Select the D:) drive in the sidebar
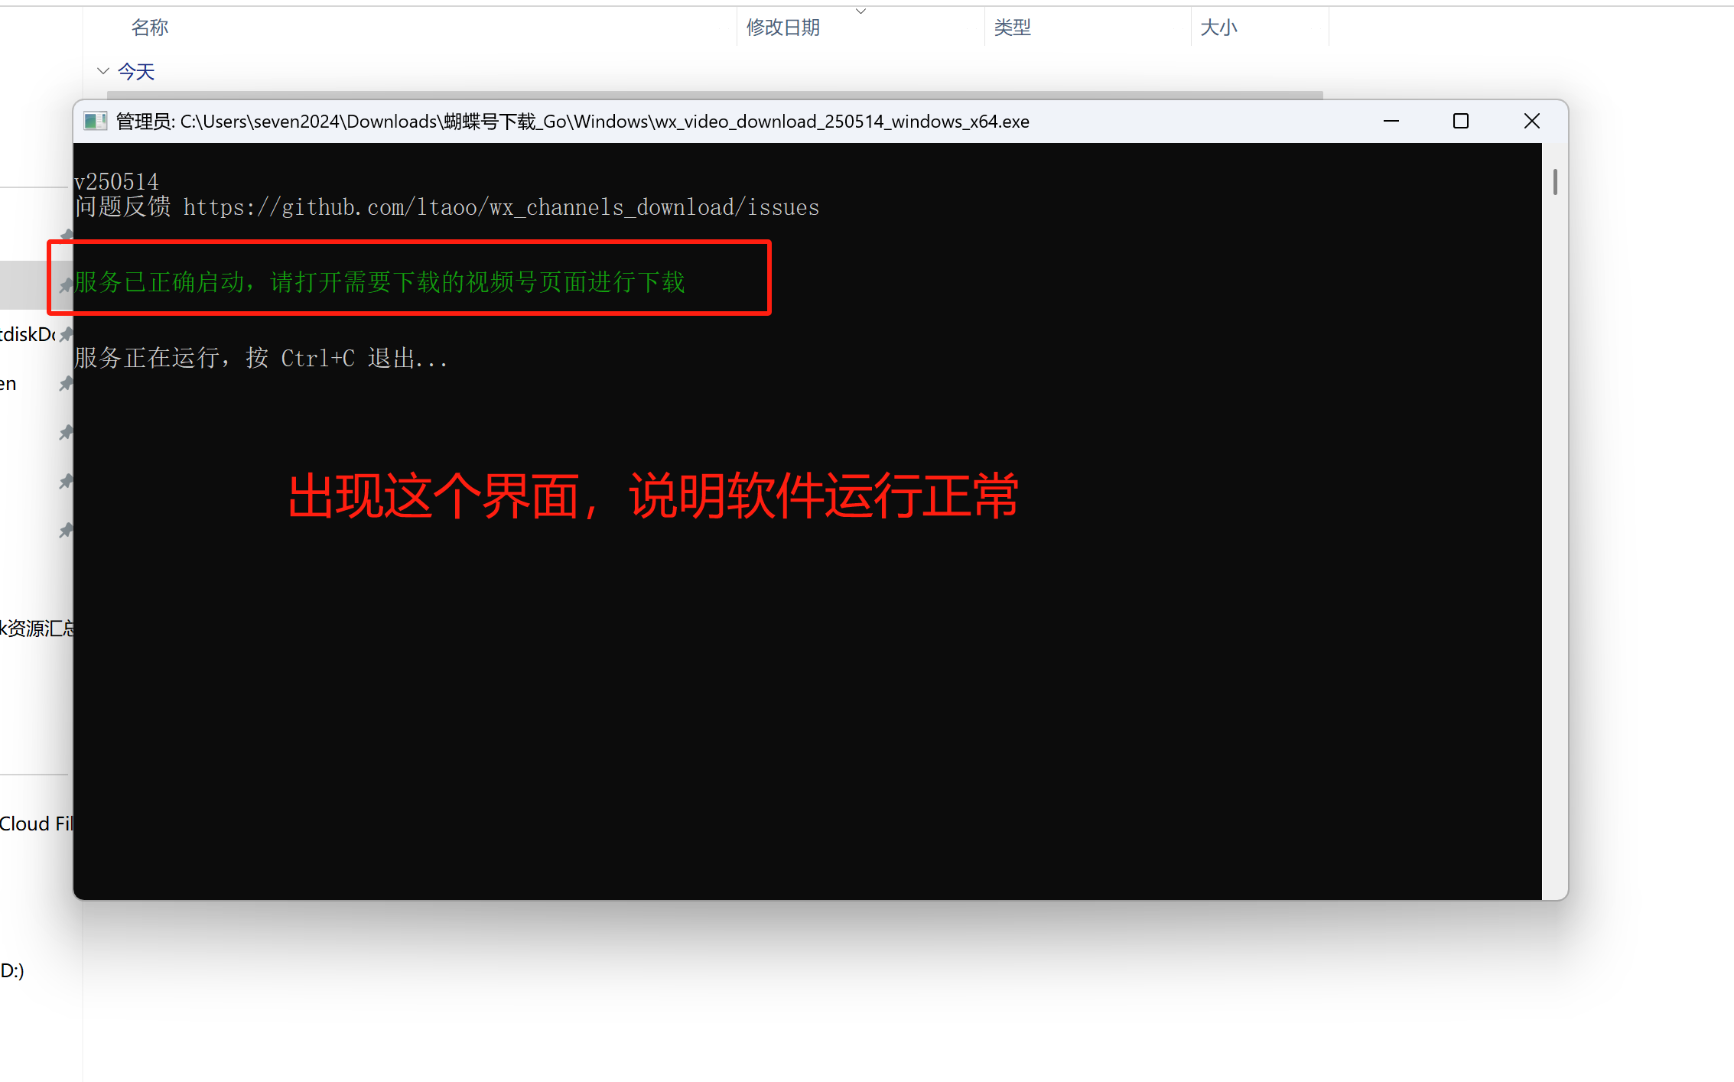 (12, 970)
